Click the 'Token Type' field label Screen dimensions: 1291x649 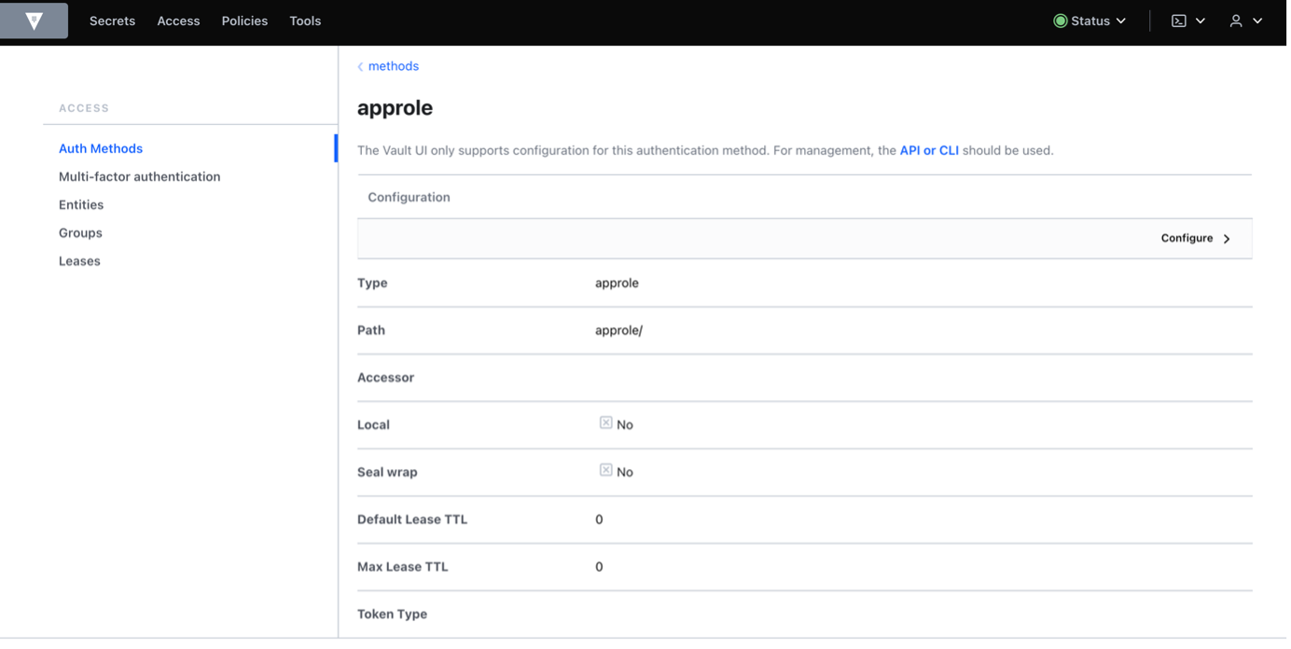[393, 614]
